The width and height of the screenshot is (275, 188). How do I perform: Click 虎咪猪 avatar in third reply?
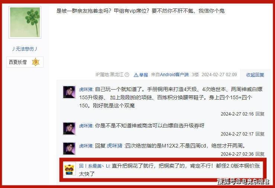(69, 149)
